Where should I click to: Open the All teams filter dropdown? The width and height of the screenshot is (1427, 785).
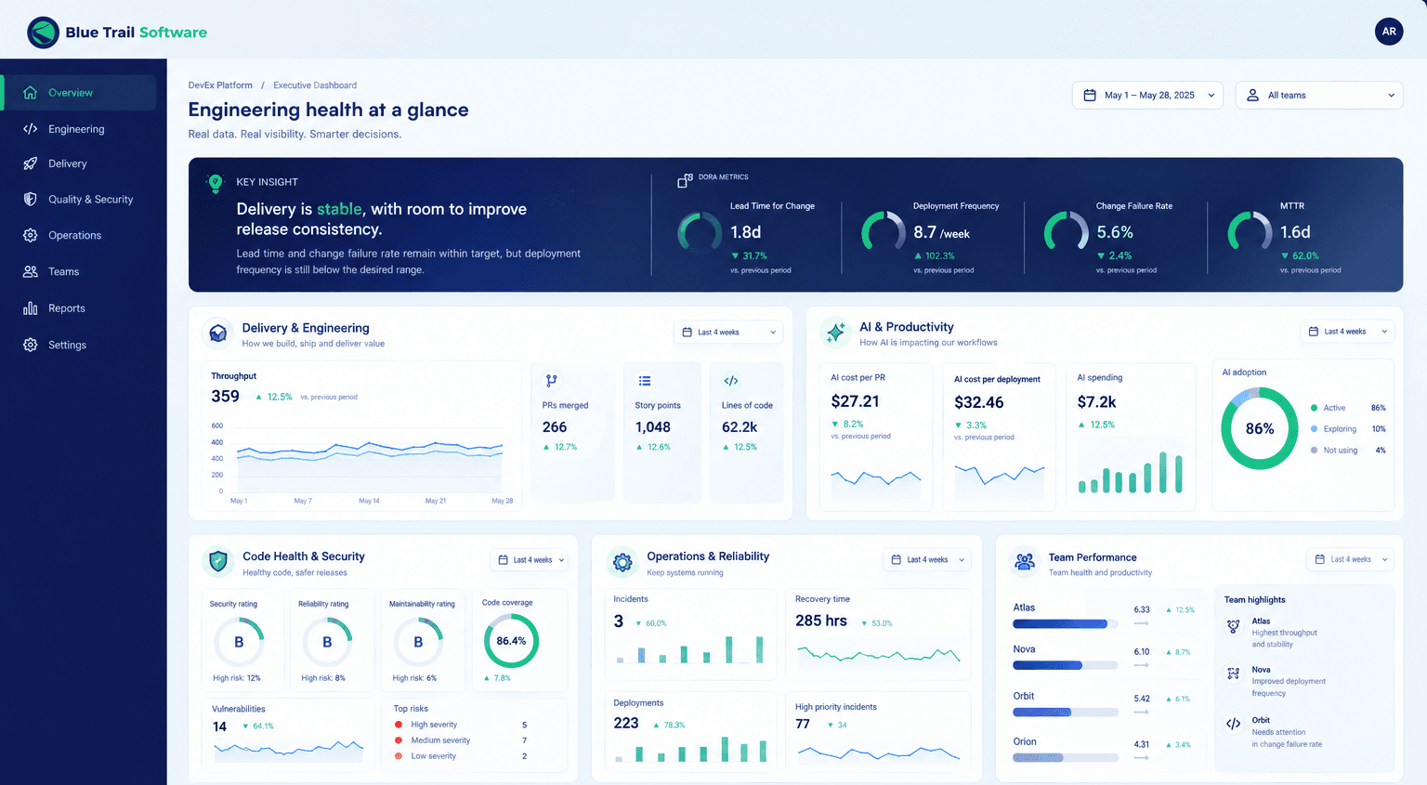tap(1319, 95)
